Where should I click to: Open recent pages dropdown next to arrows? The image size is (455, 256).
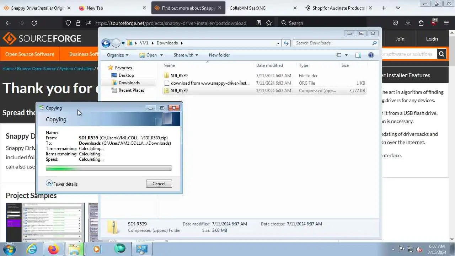123,43
